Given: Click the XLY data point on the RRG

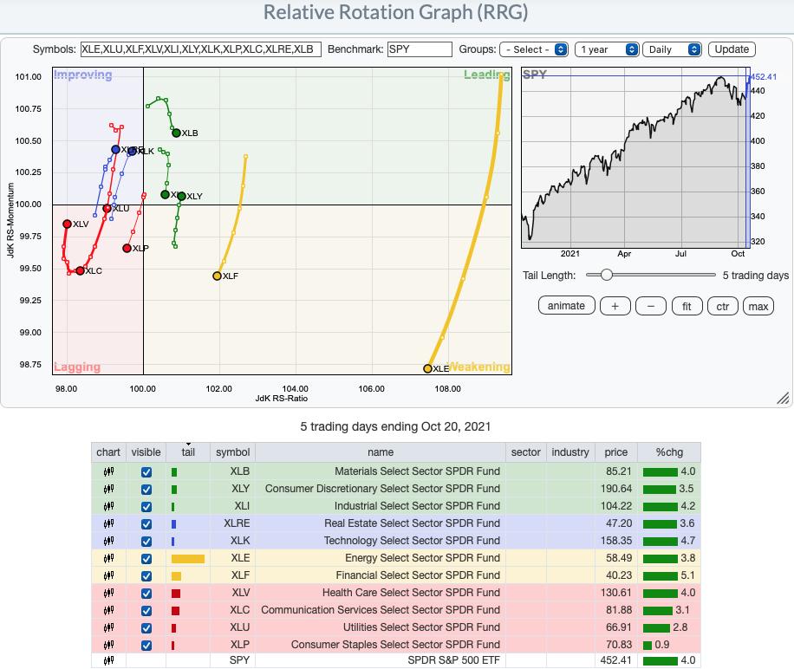Looking at the screenshot, I should coord(181,196).
